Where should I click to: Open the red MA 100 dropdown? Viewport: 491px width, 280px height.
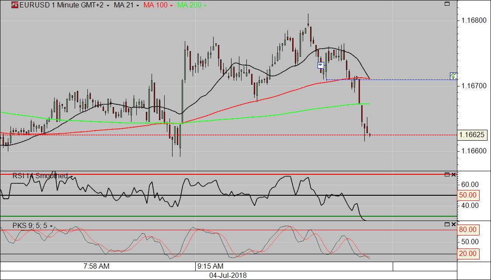[171, 6]
